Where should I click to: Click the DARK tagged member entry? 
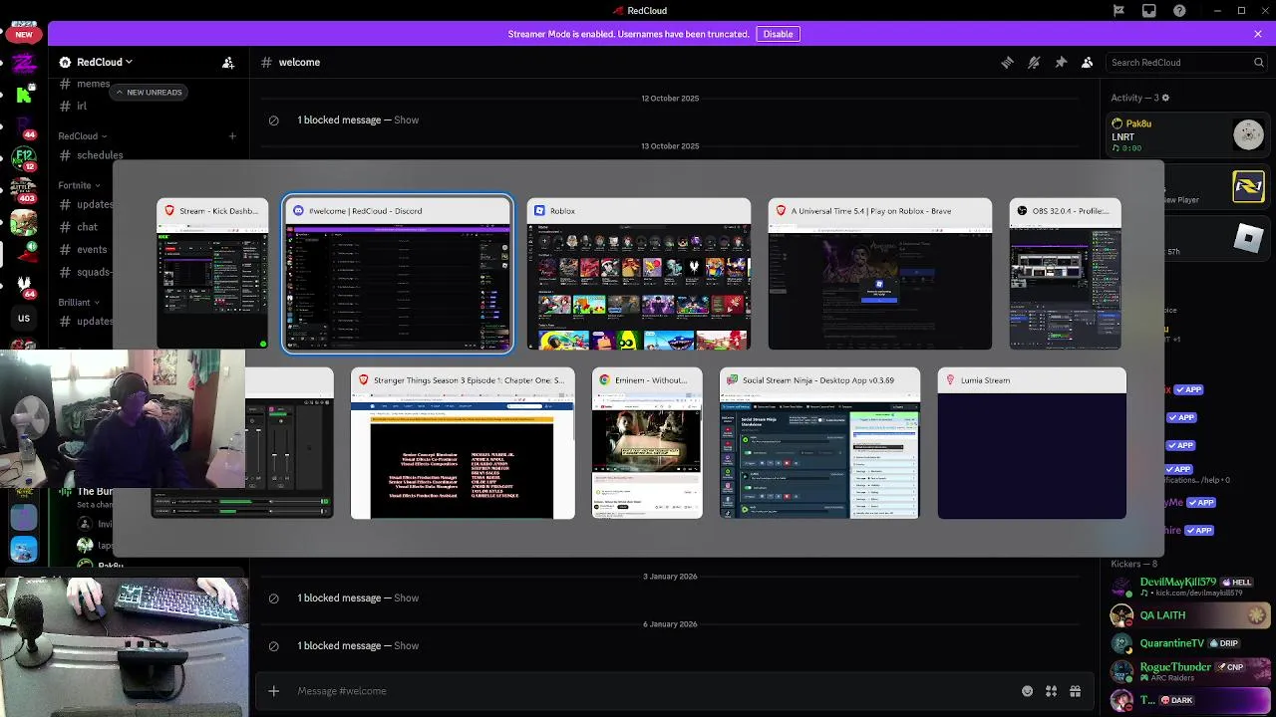click(1188, 700)
